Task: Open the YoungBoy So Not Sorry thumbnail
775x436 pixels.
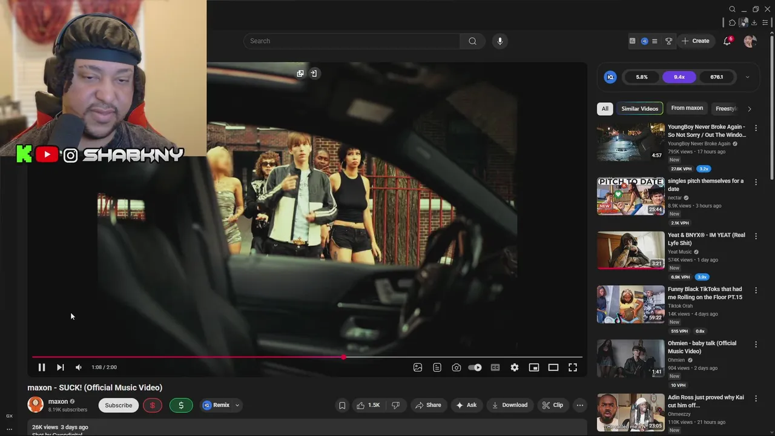Action: click(631, 142)
